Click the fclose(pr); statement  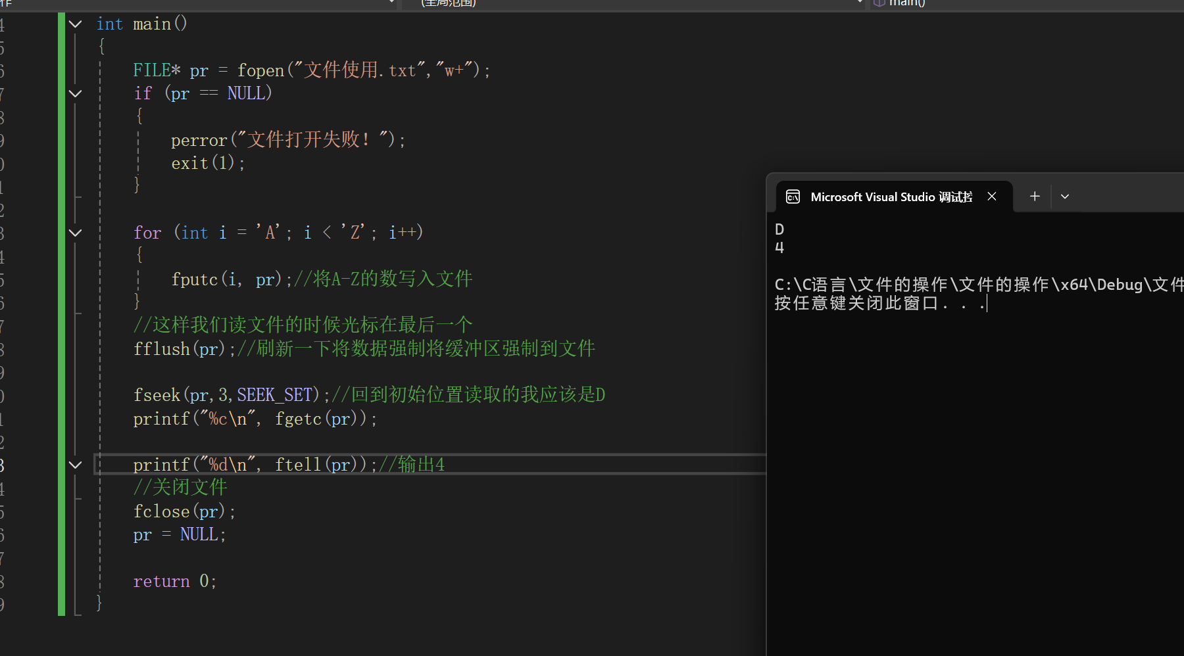[x=184, y=511]
